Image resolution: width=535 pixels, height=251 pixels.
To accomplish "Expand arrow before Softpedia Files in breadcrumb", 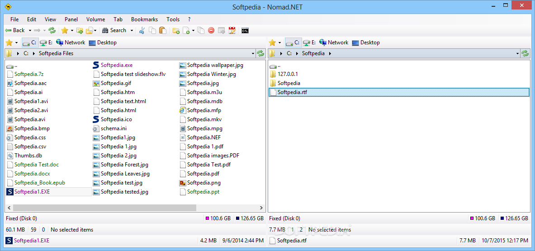I will pyautogui.click(x=34, y=53).
